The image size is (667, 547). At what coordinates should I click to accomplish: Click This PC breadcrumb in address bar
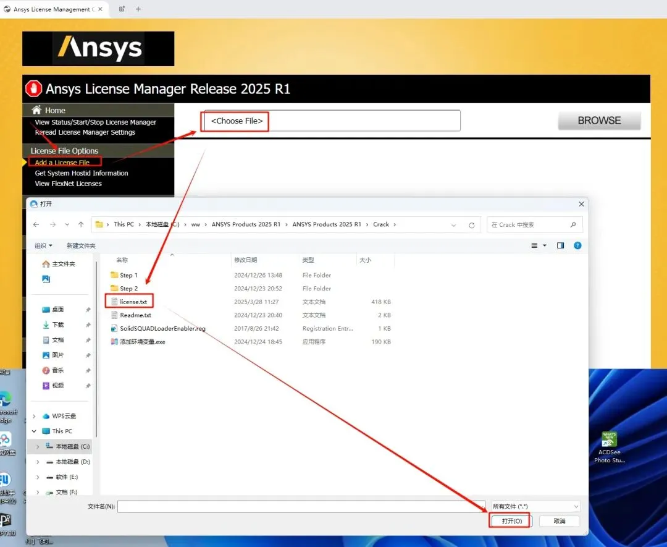pos(124,224)
